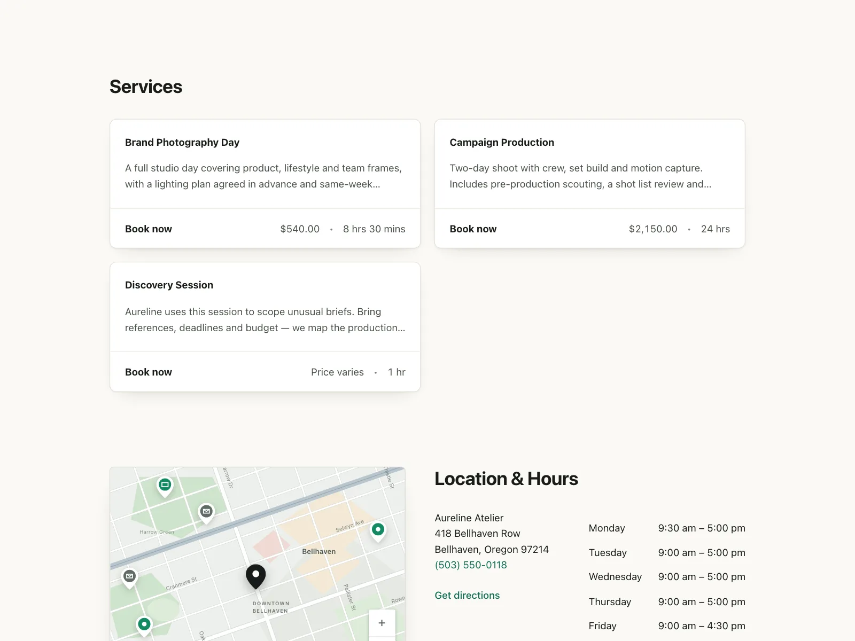Select the 'Aureline Atelier' business name
The width and height of the screenshot is (855, 641).
(469, 518)
